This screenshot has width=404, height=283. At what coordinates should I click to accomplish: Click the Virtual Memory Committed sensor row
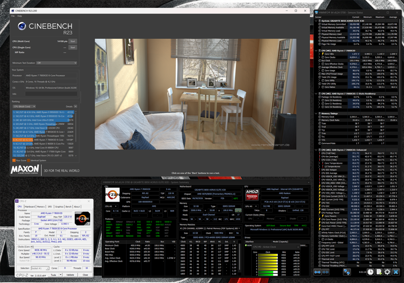pyautogui.click(x=358, y=24)
